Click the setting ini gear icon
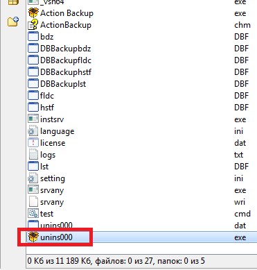This screenshot has width=257, height=270. [33, 178]
